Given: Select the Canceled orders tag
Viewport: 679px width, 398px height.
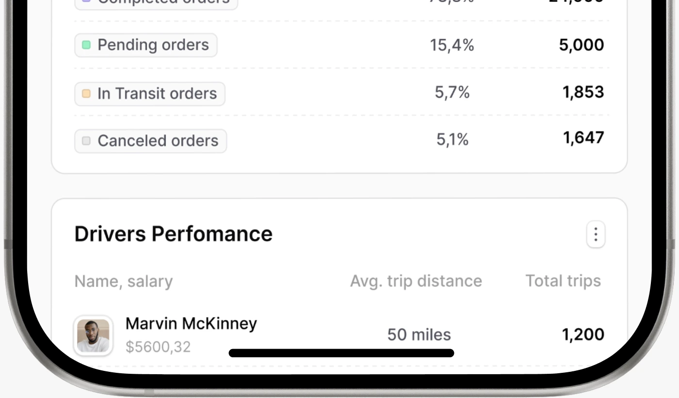Looking at the screenshot, I should (x=150, y=141).
